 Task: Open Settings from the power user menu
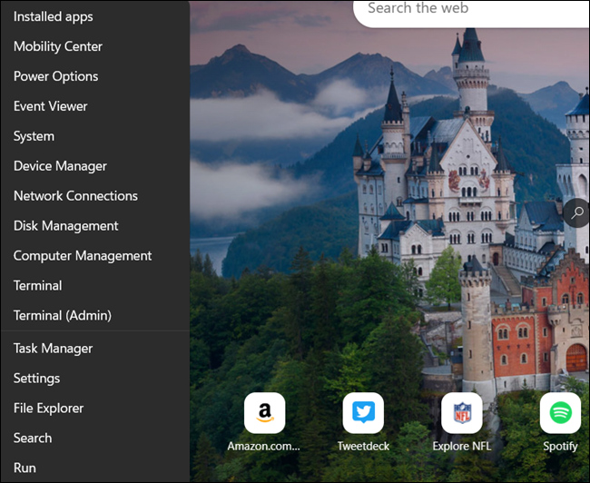37,379
